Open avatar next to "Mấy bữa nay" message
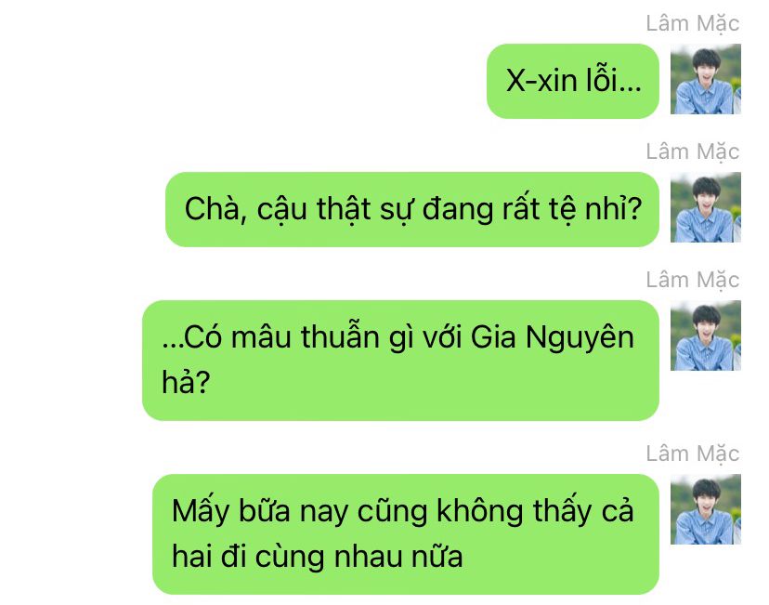 tap(705, 509)
